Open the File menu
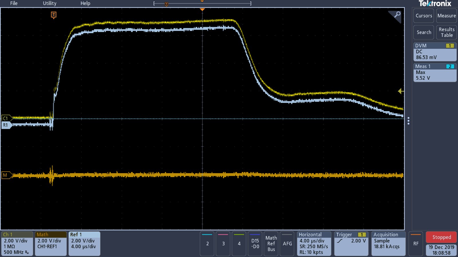458x257 pixels. (14, 3)
